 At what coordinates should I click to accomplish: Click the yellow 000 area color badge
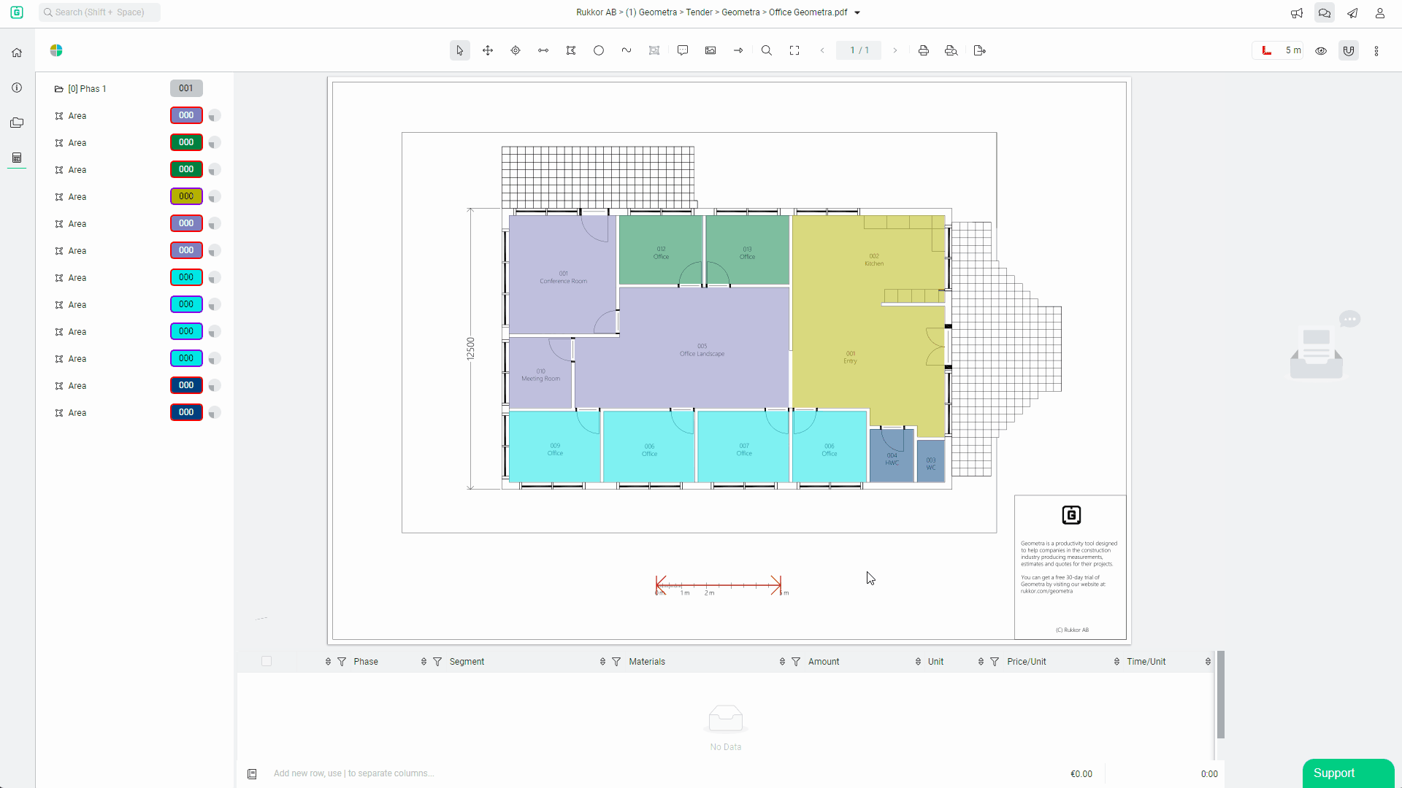click(186, 196)
